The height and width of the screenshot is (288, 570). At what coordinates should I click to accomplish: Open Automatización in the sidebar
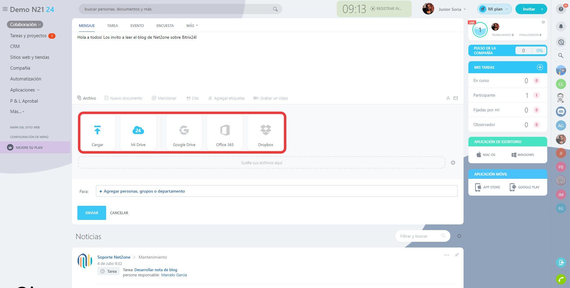[25, 79]
